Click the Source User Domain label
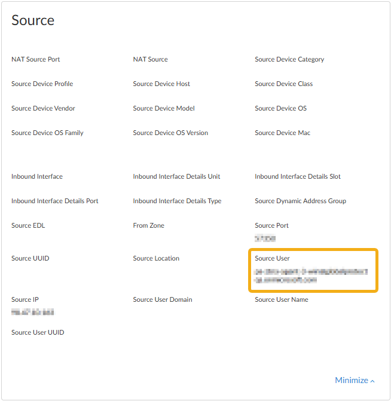The width and height of the screenshot is (391, 401). (163, 299)
